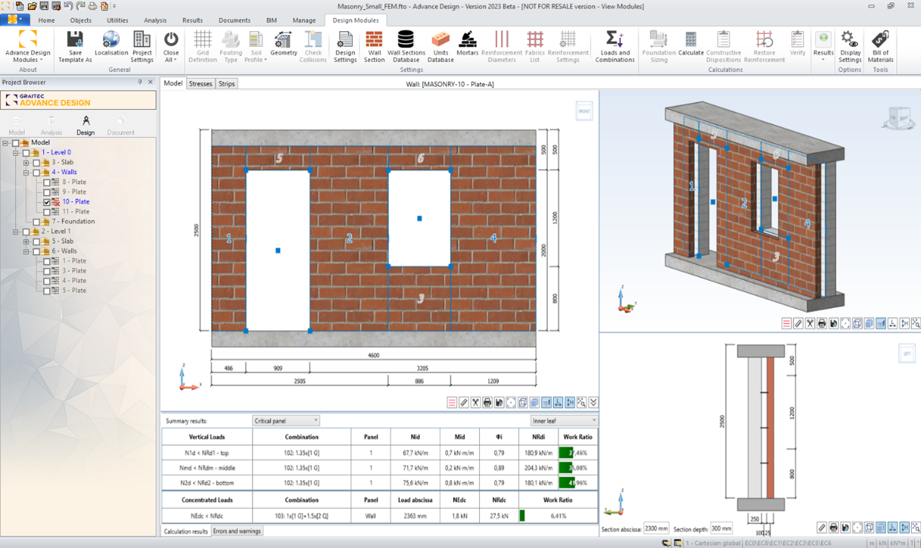Open the Close All dropdown

click(171, 46)
